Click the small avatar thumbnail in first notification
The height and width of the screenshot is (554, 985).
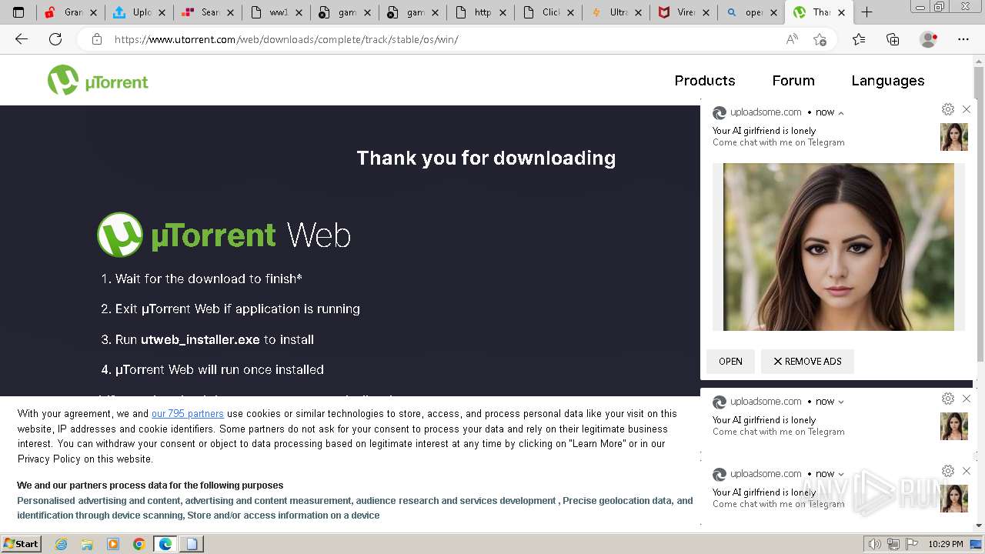pyautogui.click(x=954, y=137)
